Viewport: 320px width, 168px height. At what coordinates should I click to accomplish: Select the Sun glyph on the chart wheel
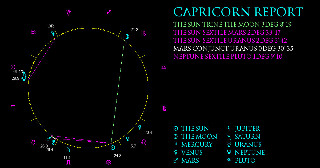(113, 148)
